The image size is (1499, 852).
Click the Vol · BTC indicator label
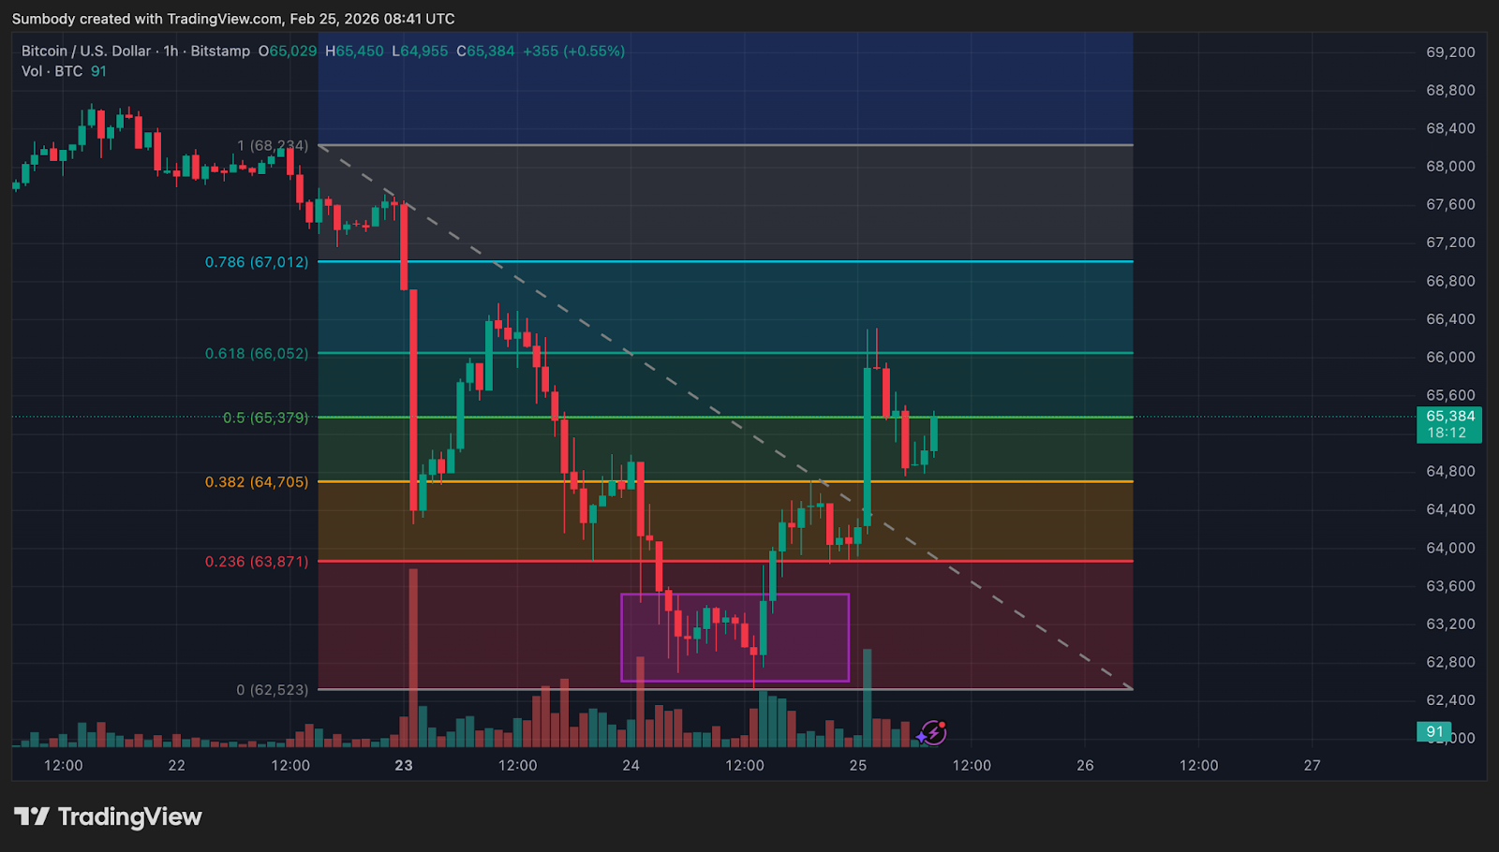[x=52, y=72]
